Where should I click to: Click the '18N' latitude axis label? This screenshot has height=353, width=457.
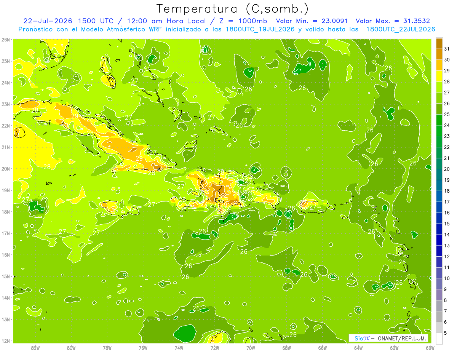click(5, 211)
